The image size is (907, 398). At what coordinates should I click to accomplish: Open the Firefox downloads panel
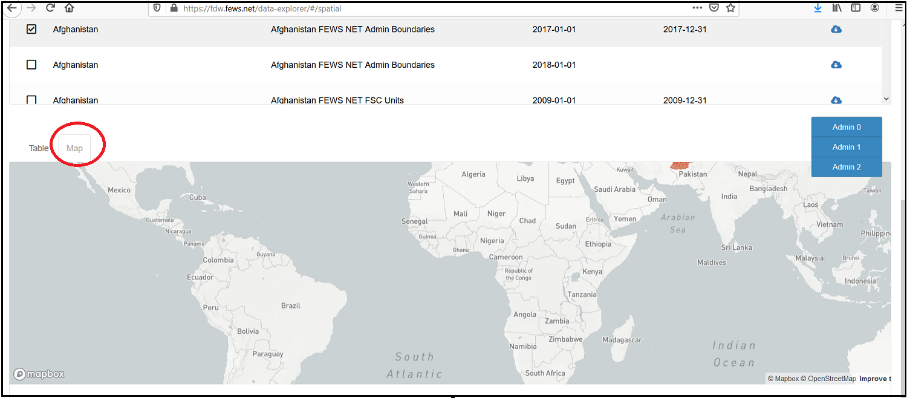[818, 8]
